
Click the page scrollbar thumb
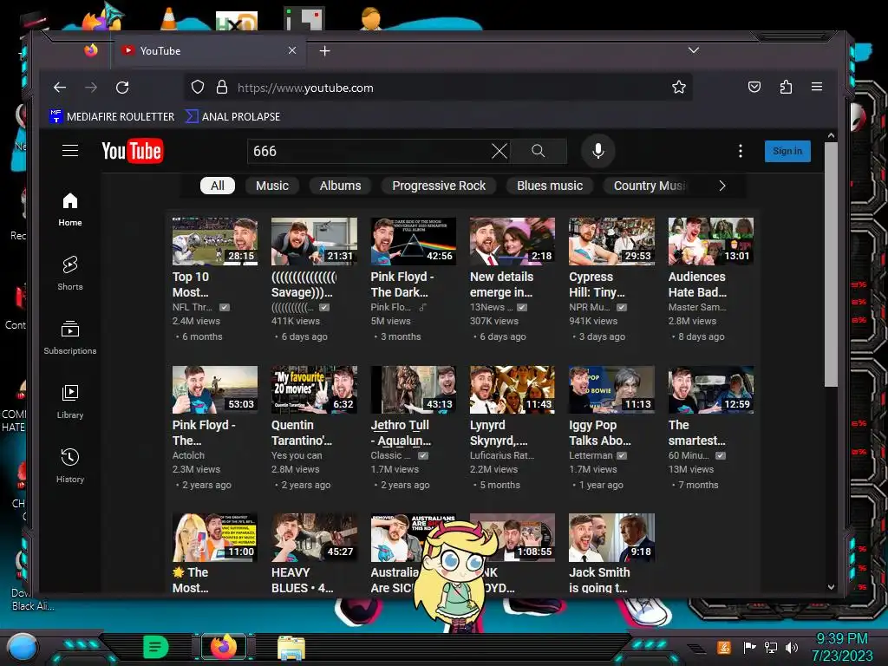(x=831, y=264)
